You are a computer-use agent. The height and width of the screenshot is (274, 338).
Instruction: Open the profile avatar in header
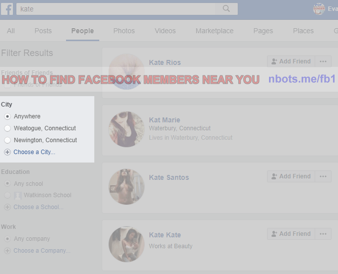click(x=319, y=9)
